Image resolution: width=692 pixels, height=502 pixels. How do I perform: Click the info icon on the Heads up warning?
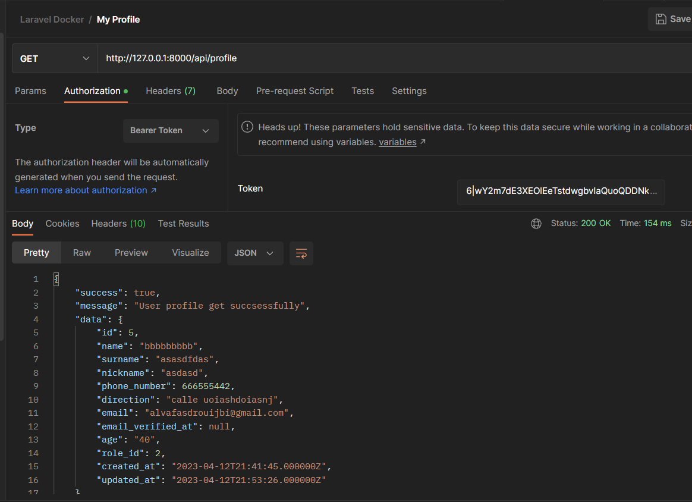click(247, 127)
